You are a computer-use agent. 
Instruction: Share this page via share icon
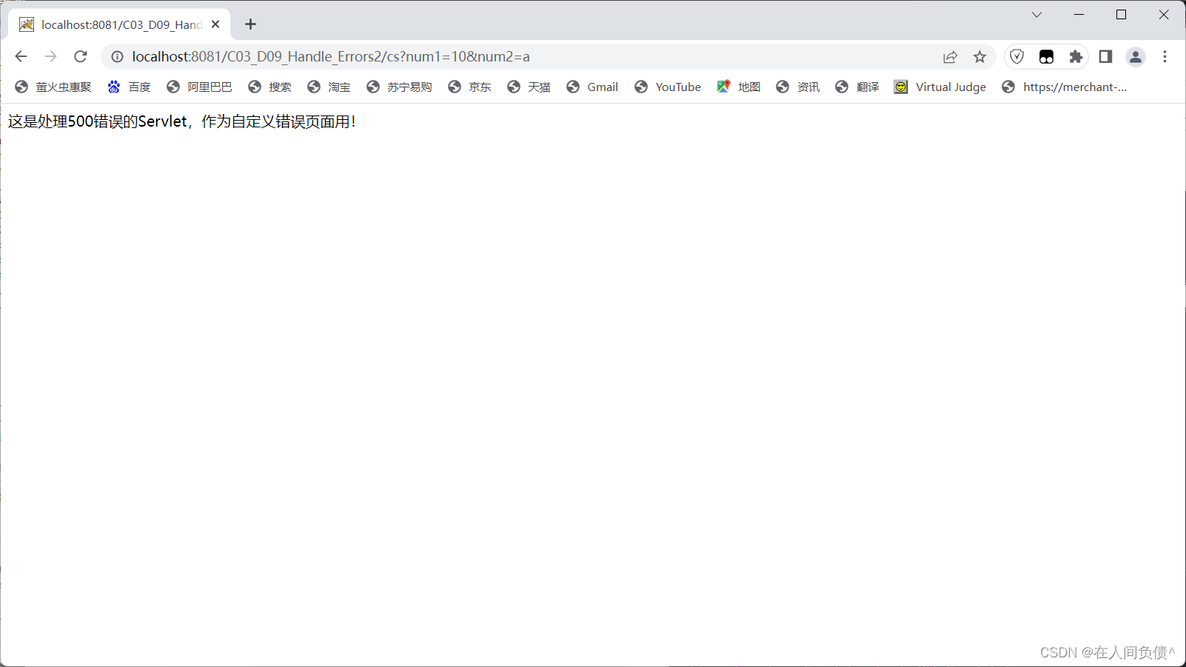950,56
